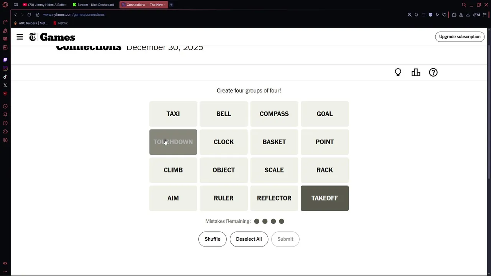Click the Upgrade subscription button
This screenshot has height=276, width=491.
(x=460, y=37)
